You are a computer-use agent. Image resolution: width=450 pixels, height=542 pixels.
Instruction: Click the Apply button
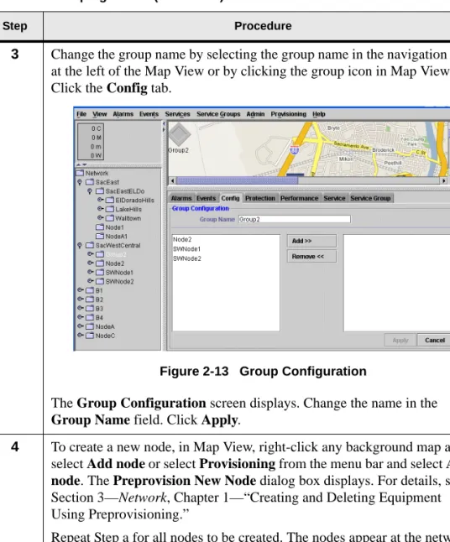400,340
